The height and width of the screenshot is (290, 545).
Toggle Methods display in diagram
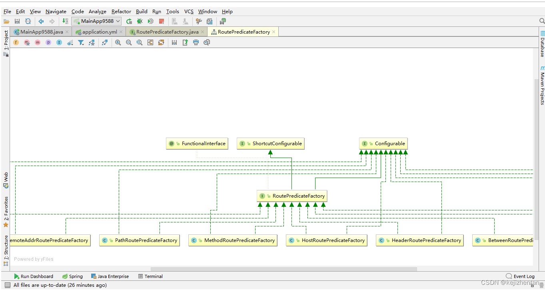[x=38, y=42]
